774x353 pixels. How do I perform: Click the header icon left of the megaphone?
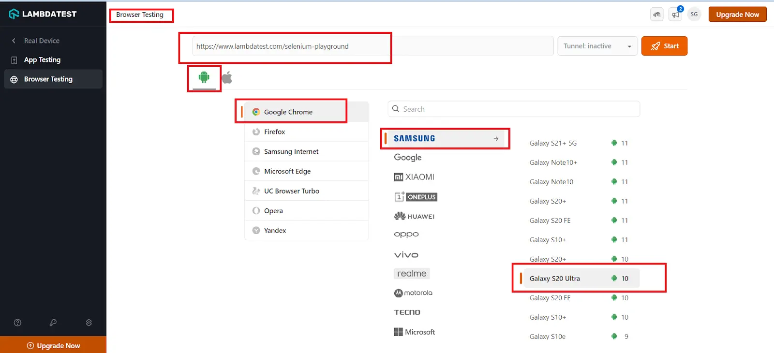pos(656,15)
